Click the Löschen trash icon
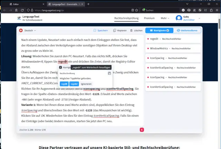Image resolution: width=221 pixels, height=149 pixels. pyautogui.click(x=132, y=31)
